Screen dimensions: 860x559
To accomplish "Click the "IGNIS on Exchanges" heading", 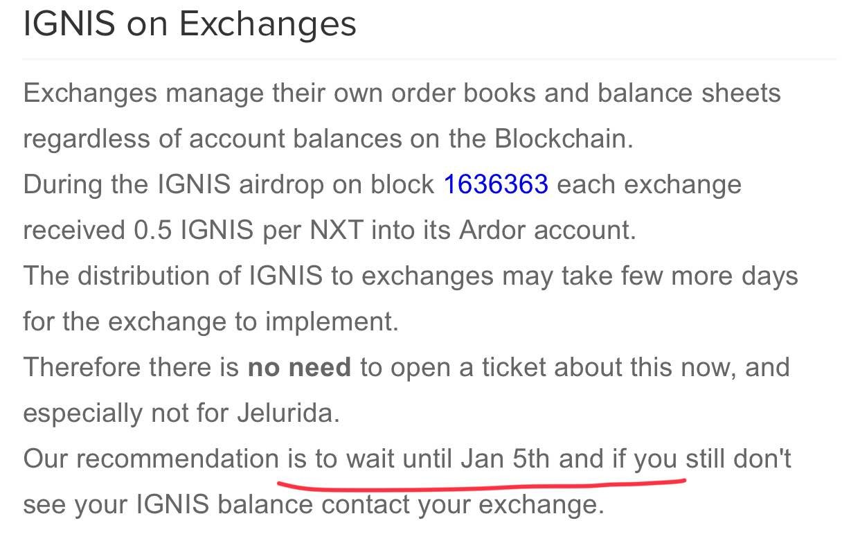I will [190, 24].
